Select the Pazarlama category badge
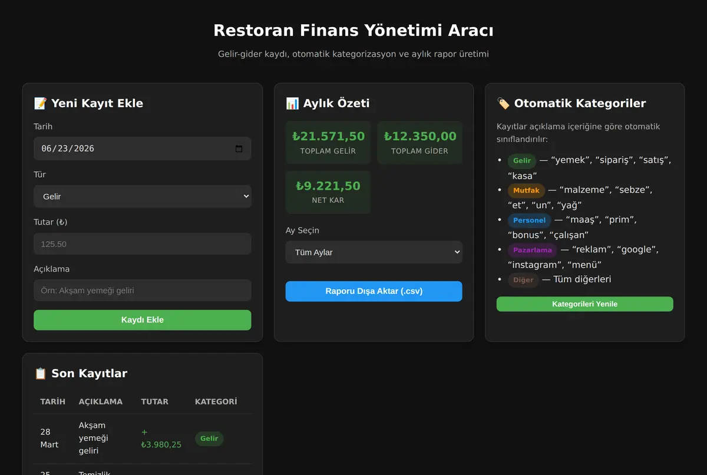 [533, 250]
